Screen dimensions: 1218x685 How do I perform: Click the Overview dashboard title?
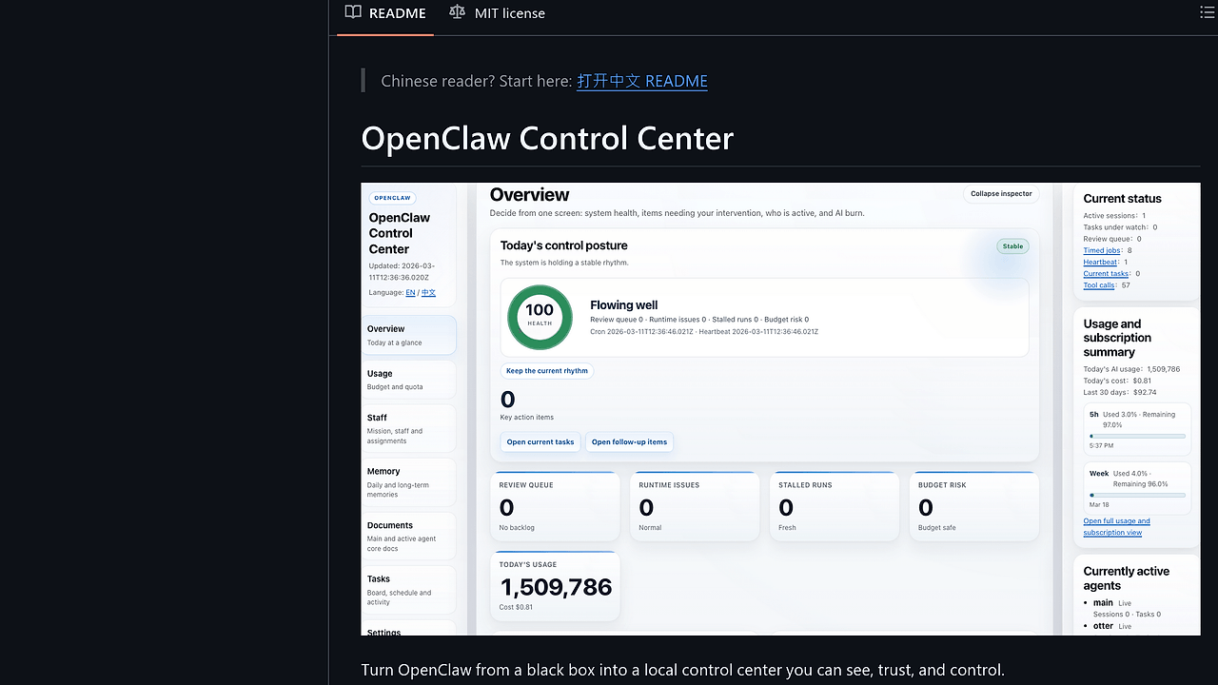(529, 195)
